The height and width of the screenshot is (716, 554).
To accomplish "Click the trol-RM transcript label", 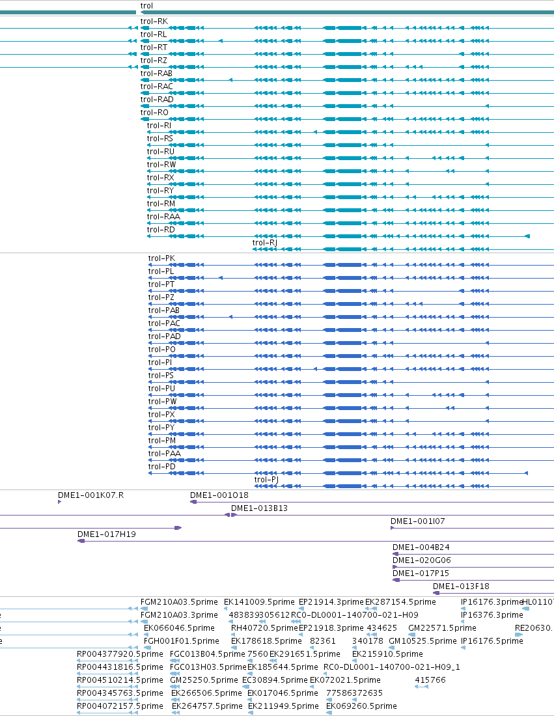I will point(161,204).
